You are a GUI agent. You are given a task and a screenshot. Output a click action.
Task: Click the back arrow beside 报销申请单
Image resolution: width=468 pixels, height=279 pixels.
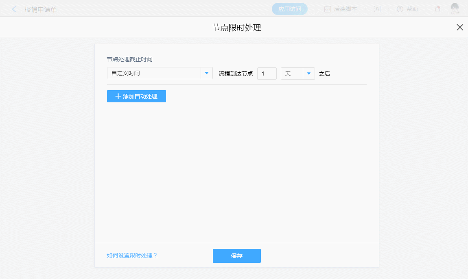coord(14,9)
